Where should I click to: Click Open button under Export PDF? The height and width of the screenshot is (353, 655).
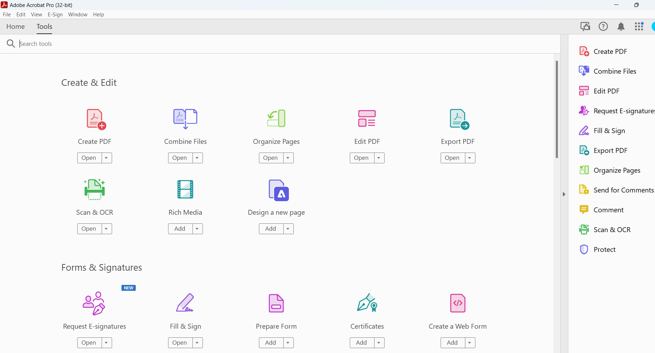tap(452, 158)
